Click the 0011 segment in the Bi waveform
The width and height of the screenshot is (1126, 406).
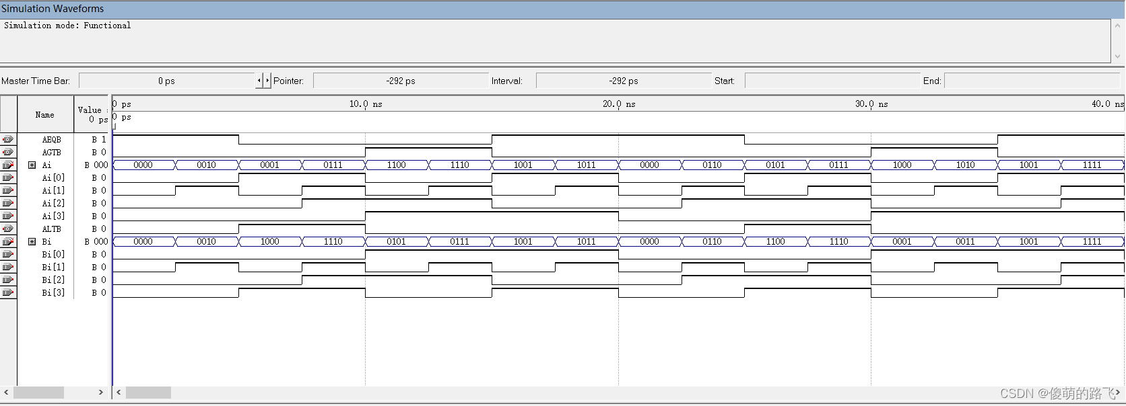tap(966, 241)
